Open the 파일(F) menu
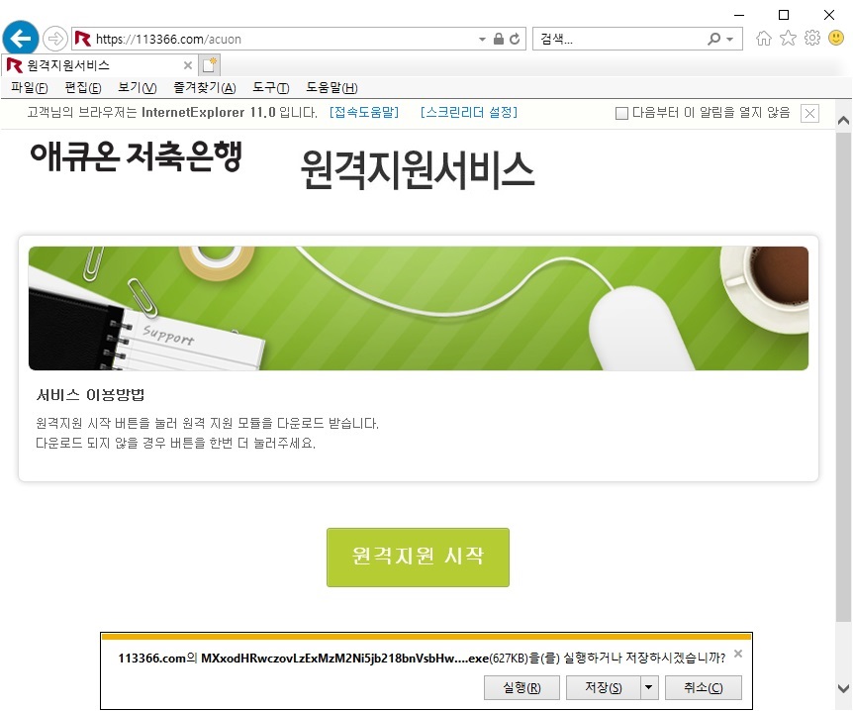 (30, 88)
